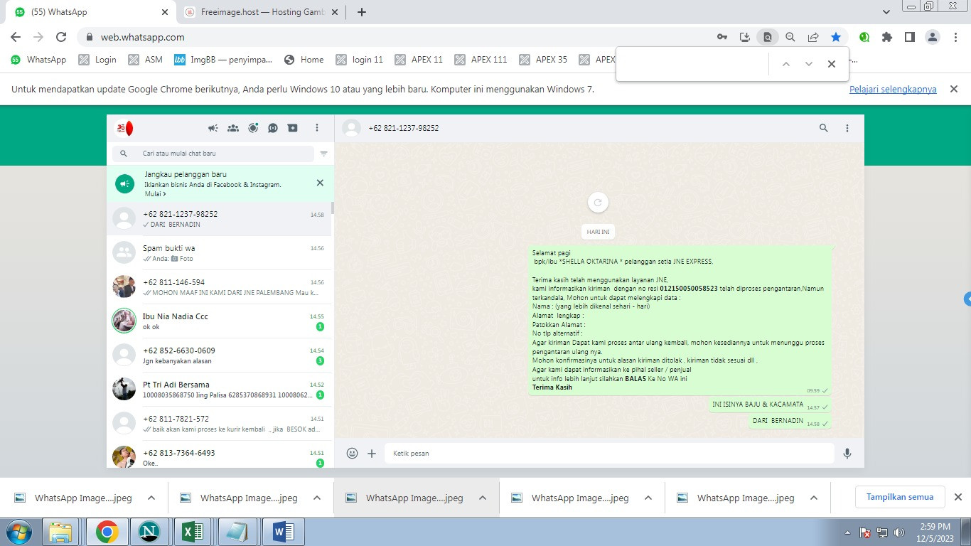Image resolution: width=971 pixels, height=546 pixels.
Task: Click the Pelajari selengkapnya link
Action: (x=893, y=90)
